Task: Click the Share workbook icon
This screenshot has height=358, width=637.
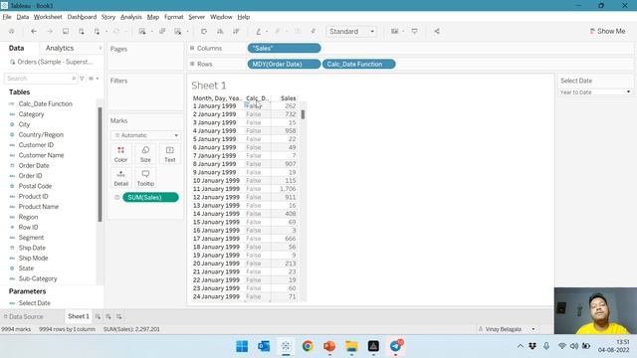Action: (437, 31)
